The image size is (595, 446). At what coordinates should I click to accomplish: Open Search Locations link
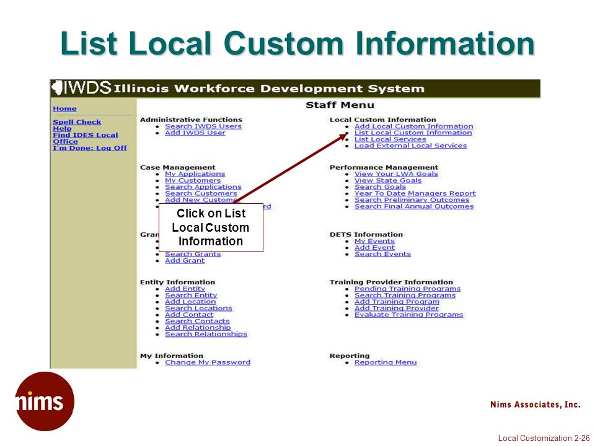[198, 308]
